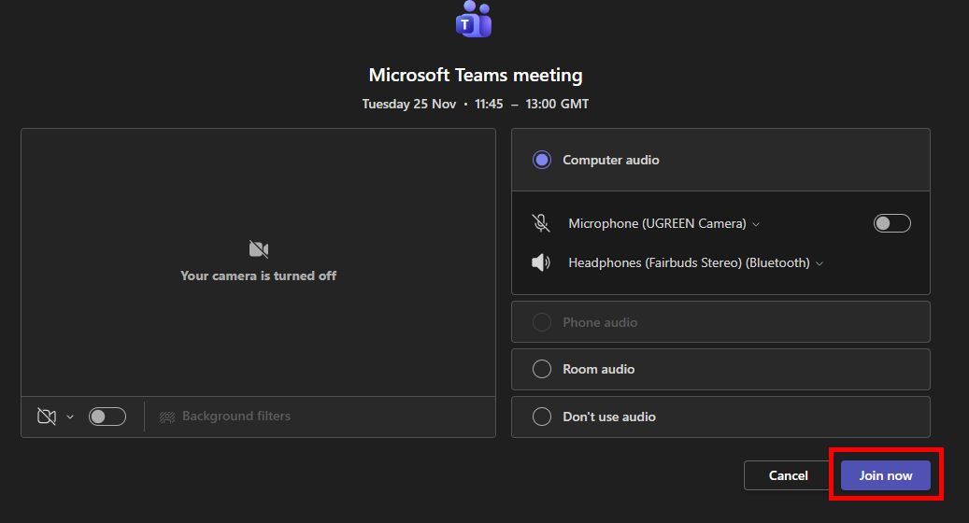Screen dimensions: 969x523
Task: Click the crossed-out camera icon in preview
Action: click(x=259, y=249)
